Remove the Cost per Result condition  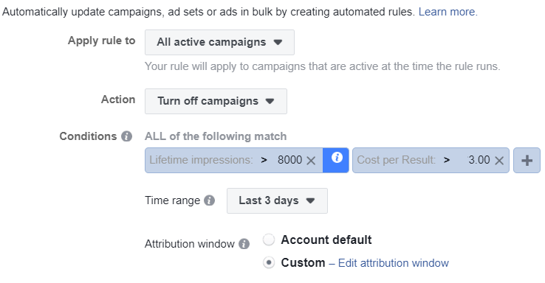pos(499,160)
